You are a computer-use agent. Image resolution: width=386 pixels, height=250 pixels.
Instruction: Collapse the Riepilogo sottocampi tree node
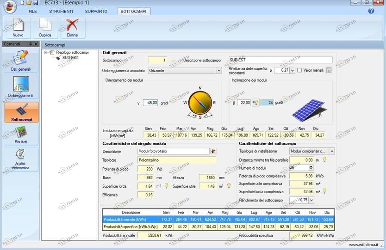coord(46,53)
